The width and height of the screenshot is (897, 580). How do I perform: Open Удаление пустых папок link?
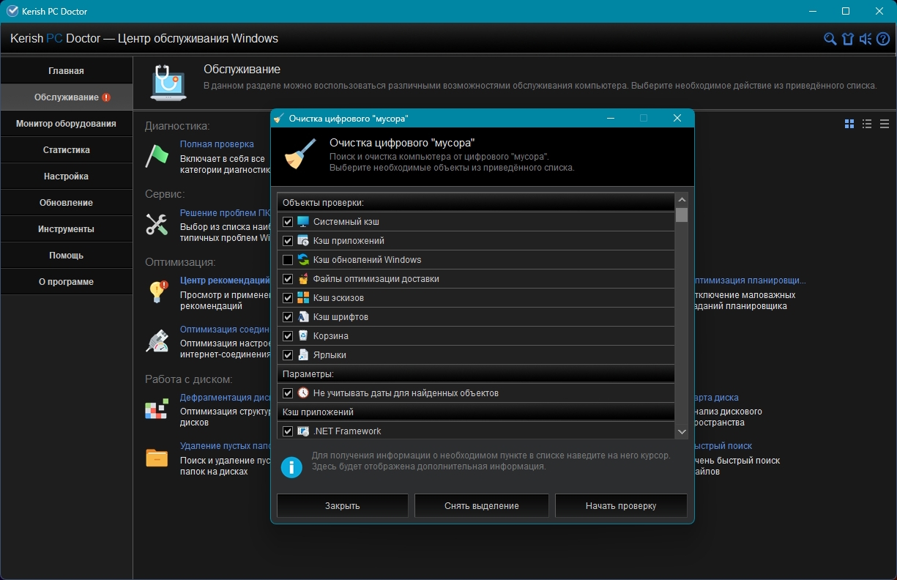(226, 446)
